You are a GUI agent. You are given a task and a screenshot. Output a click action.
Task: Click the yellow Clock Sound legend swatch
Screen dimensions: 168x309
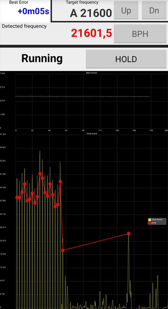point(150,219)
